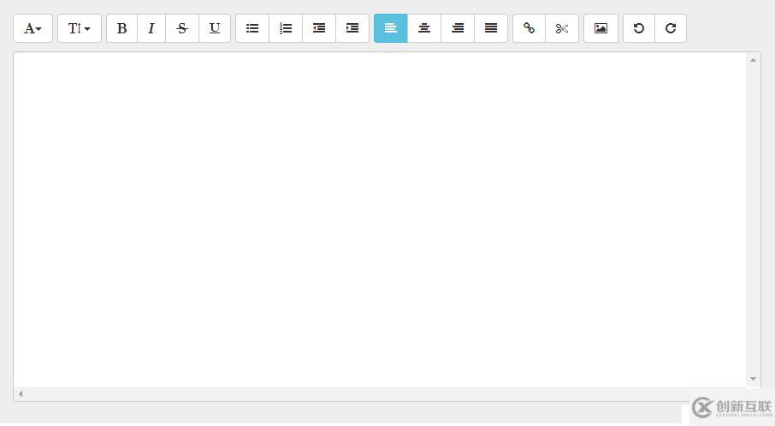Image resolution: width=775 pixels, height=426 pixels.
Task: Toggle italic formatting
Action: click(x=151, y=29)
